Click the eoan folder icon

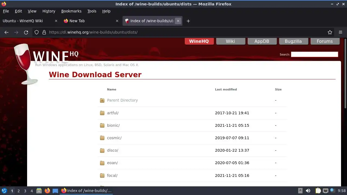click(102, 163)
